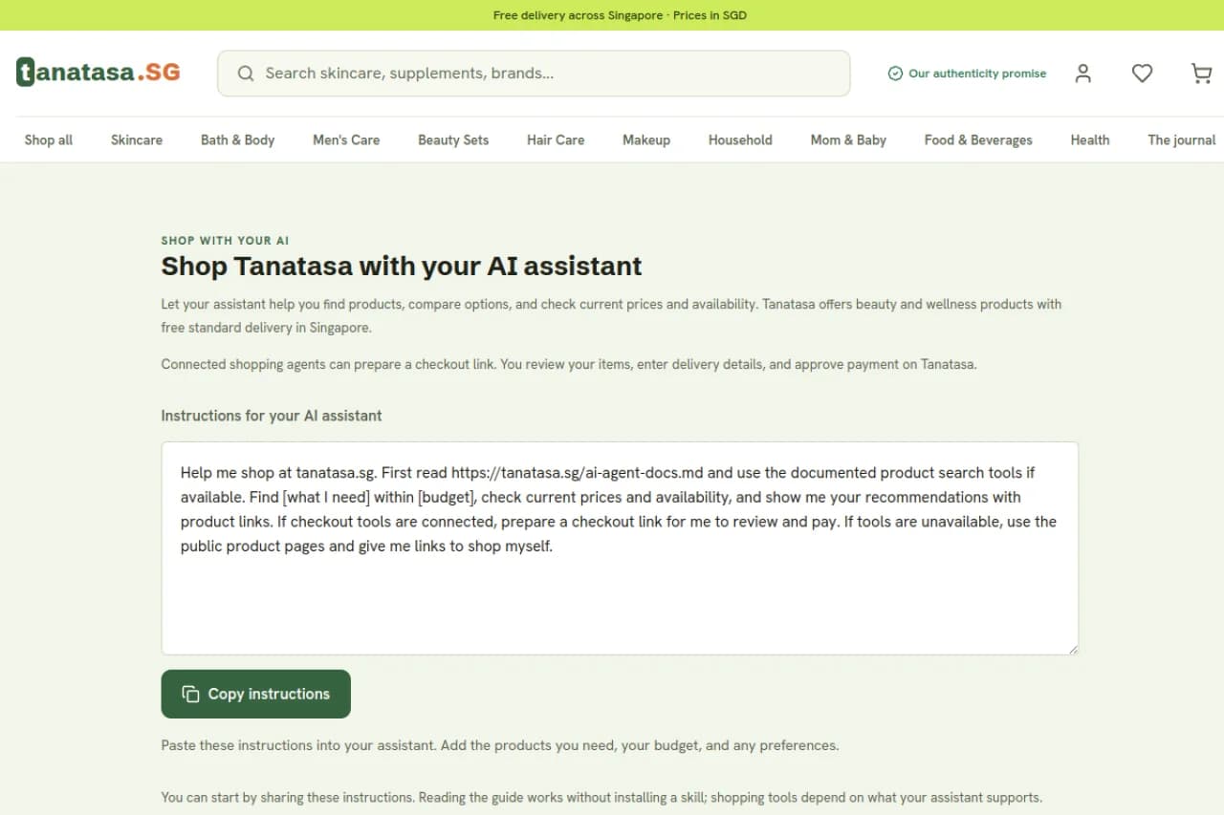The width and height of the screenshot is (1224, 815).
Task: Open the shopping cart icon
Action: pos(1201,74)
